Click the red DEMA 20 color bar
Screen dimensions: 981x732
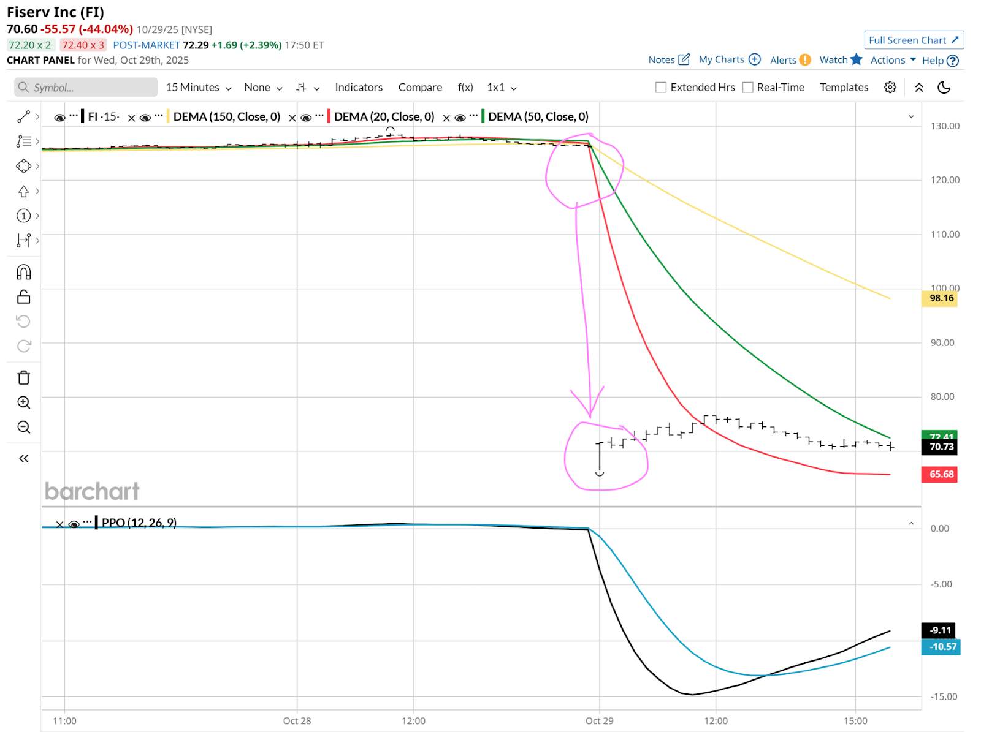coord(329,116)
